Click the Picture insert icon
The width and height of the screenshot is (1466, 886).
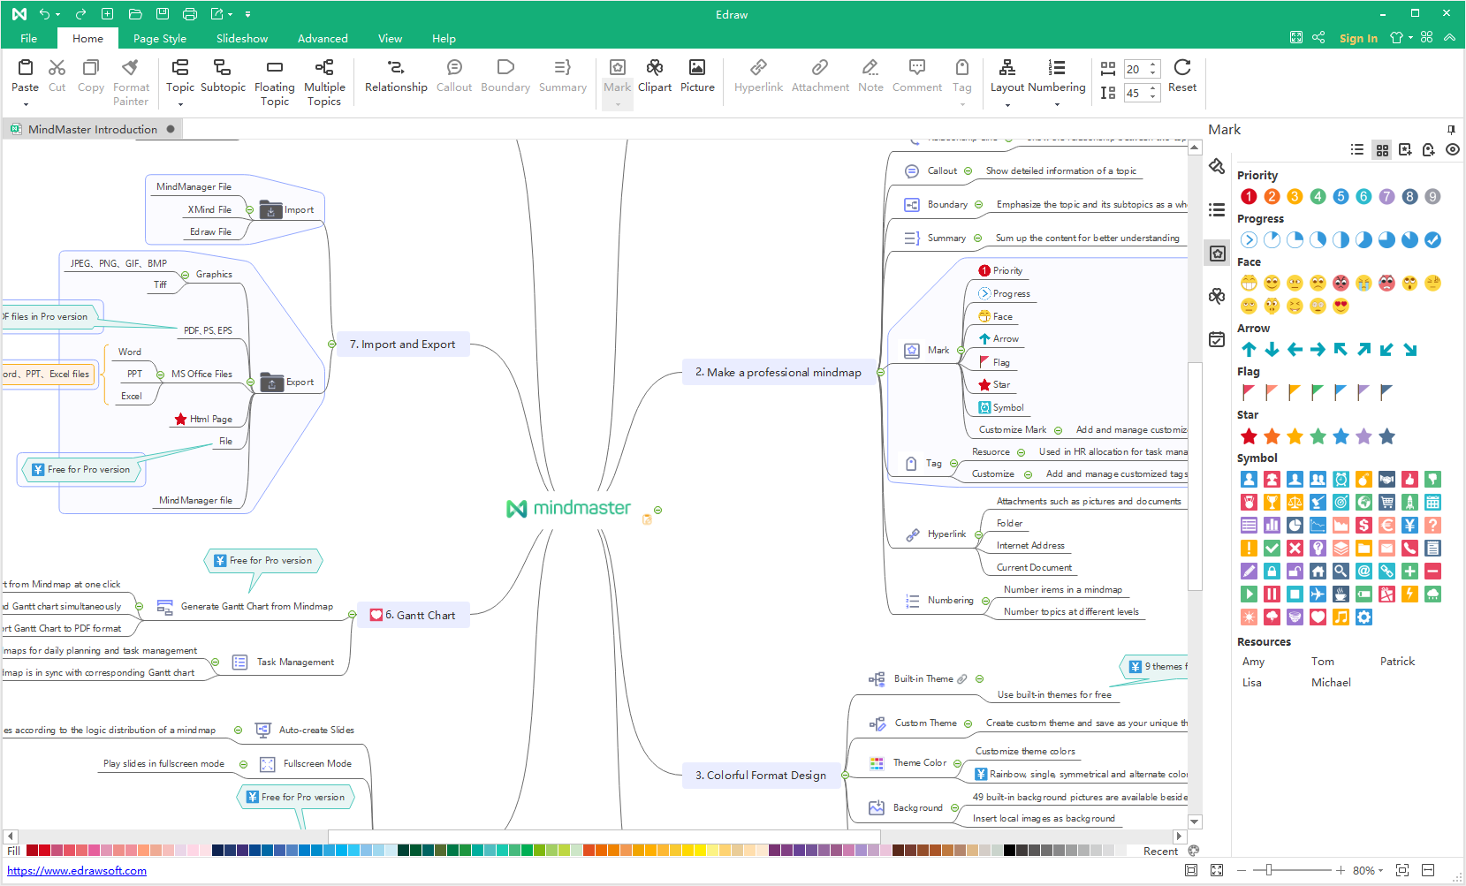point(696,75)
